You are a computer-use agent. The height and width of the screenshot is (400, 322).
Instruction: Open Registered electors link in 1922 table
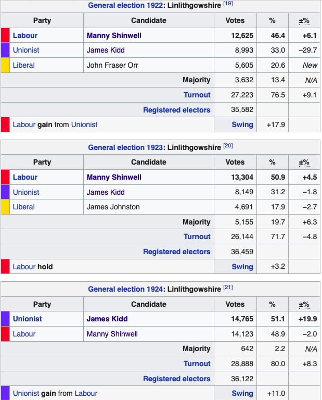177,110
